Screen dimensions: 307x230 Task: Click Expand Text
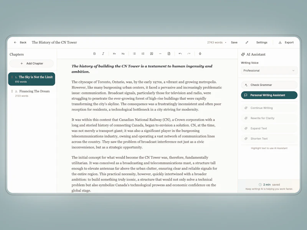pos(269,128)
